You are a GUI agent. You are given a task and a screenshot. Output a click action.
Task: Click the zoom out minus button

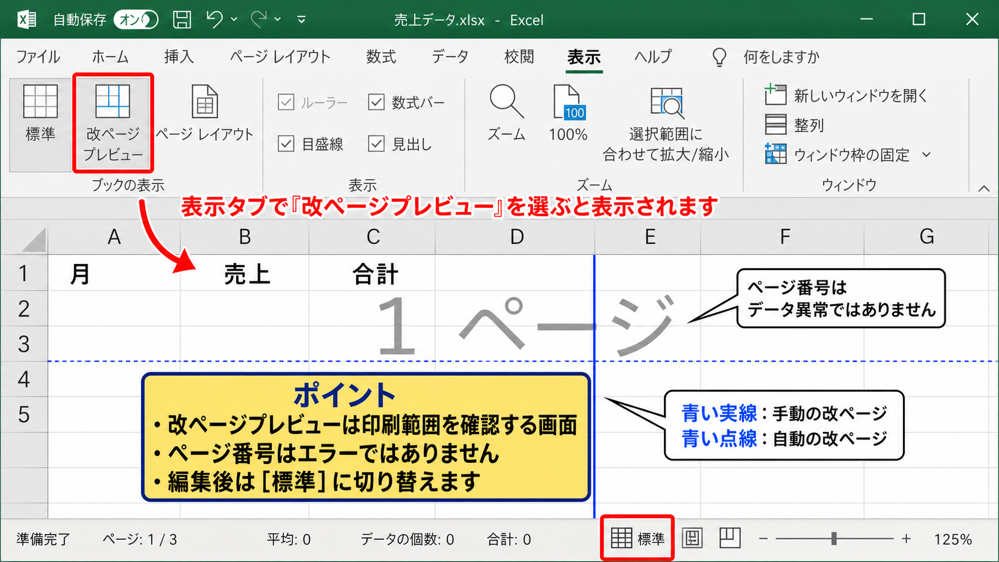(763, 539)
